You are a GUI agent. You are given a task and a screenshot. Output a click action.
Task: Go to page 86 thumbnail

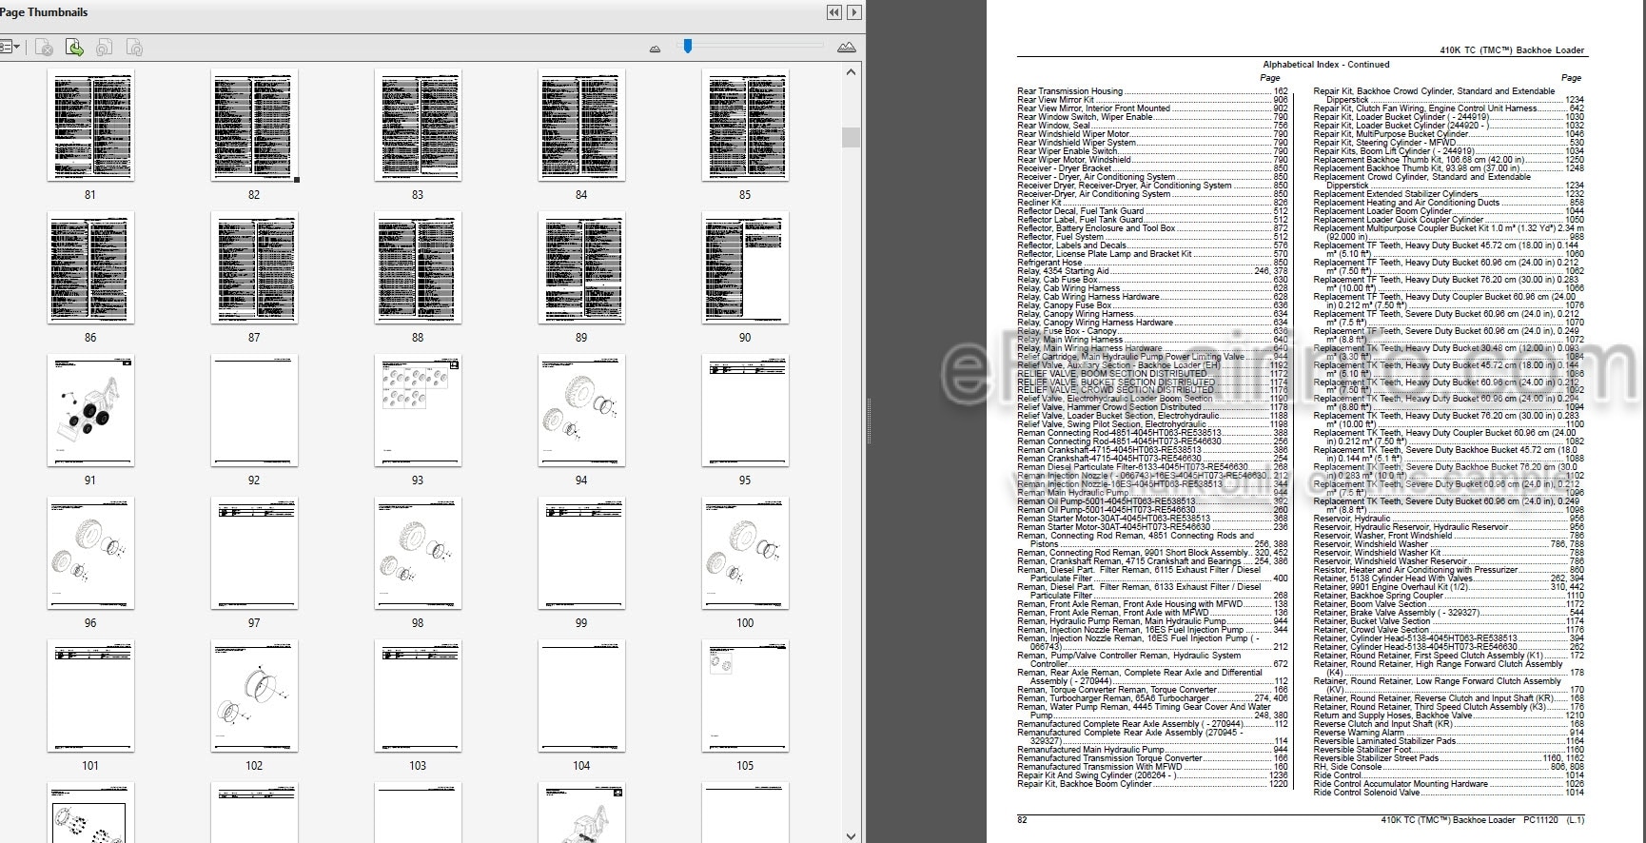pos(90,268)
